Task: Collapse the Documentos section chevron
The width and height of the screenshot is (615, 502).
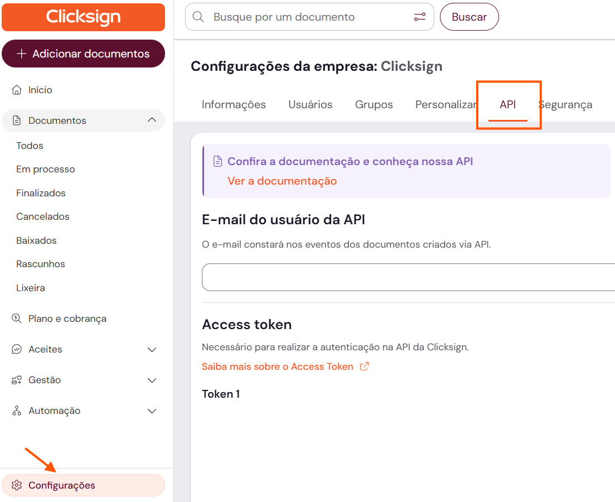Action: click(x=152, y=120)
